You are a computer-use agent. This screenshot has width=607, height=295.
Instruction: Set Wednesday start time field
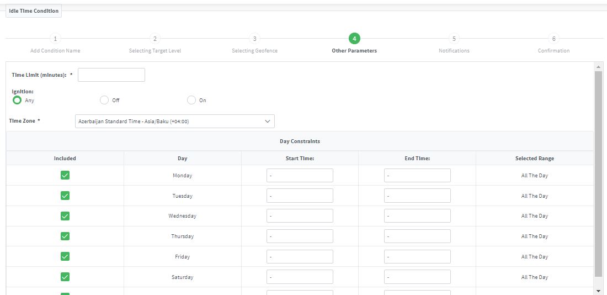[x=300, y=216]
